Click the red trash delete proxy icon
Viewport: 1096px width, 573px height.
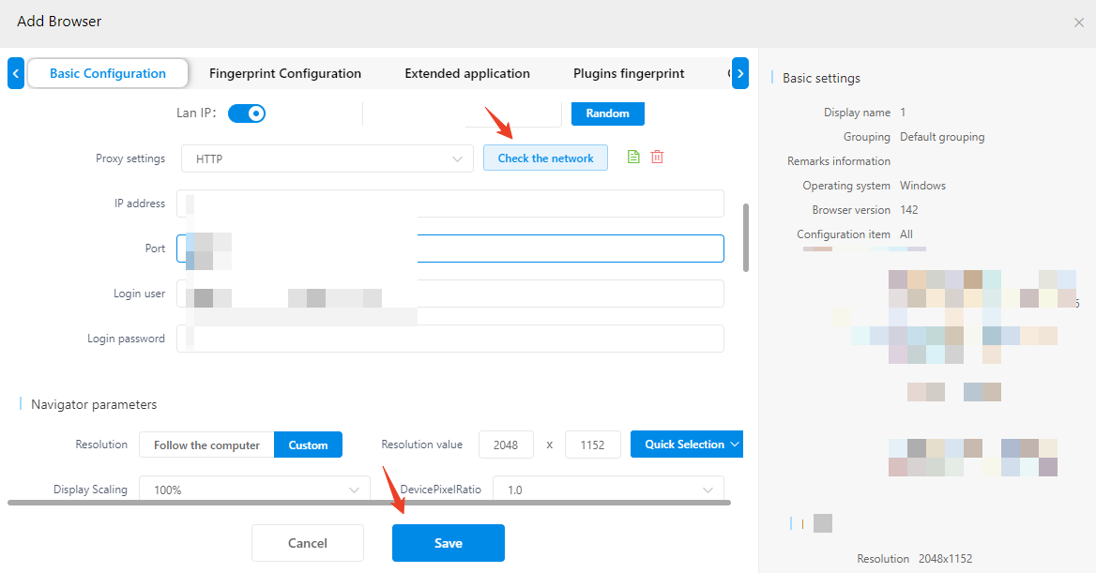(x=657, y=158)
